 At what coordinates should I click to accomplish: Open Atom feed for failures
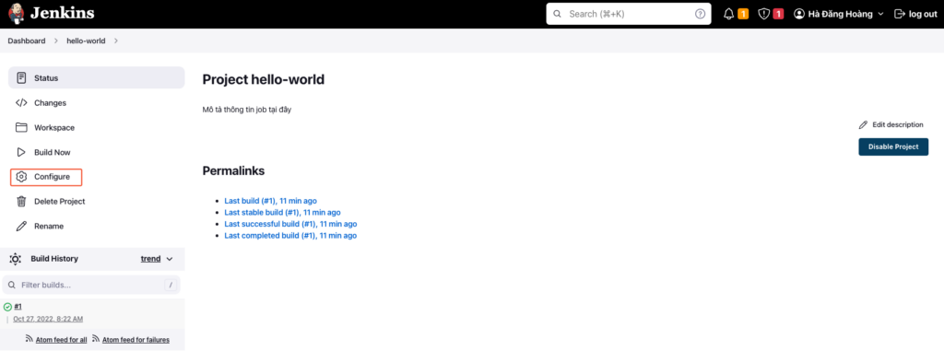point(136,340)
